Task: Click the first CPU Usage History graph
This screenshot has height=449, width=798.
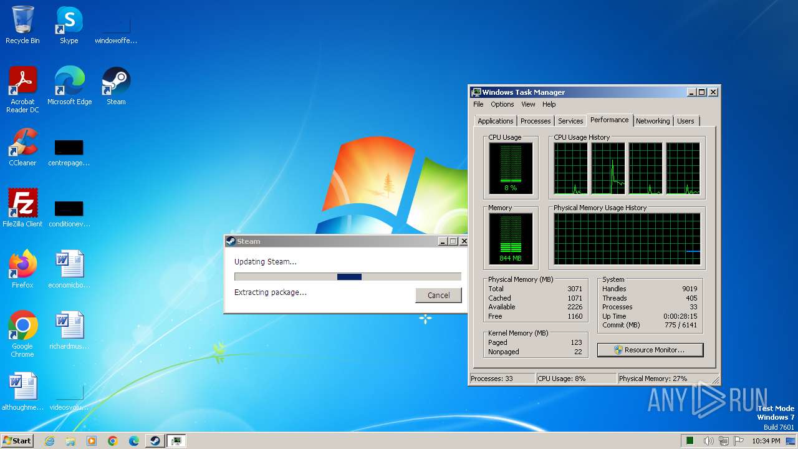Action: [570, 168]
